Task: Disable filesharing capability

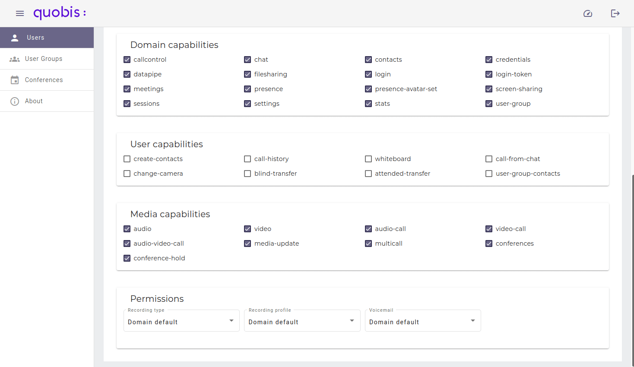Action: (247, 74)
